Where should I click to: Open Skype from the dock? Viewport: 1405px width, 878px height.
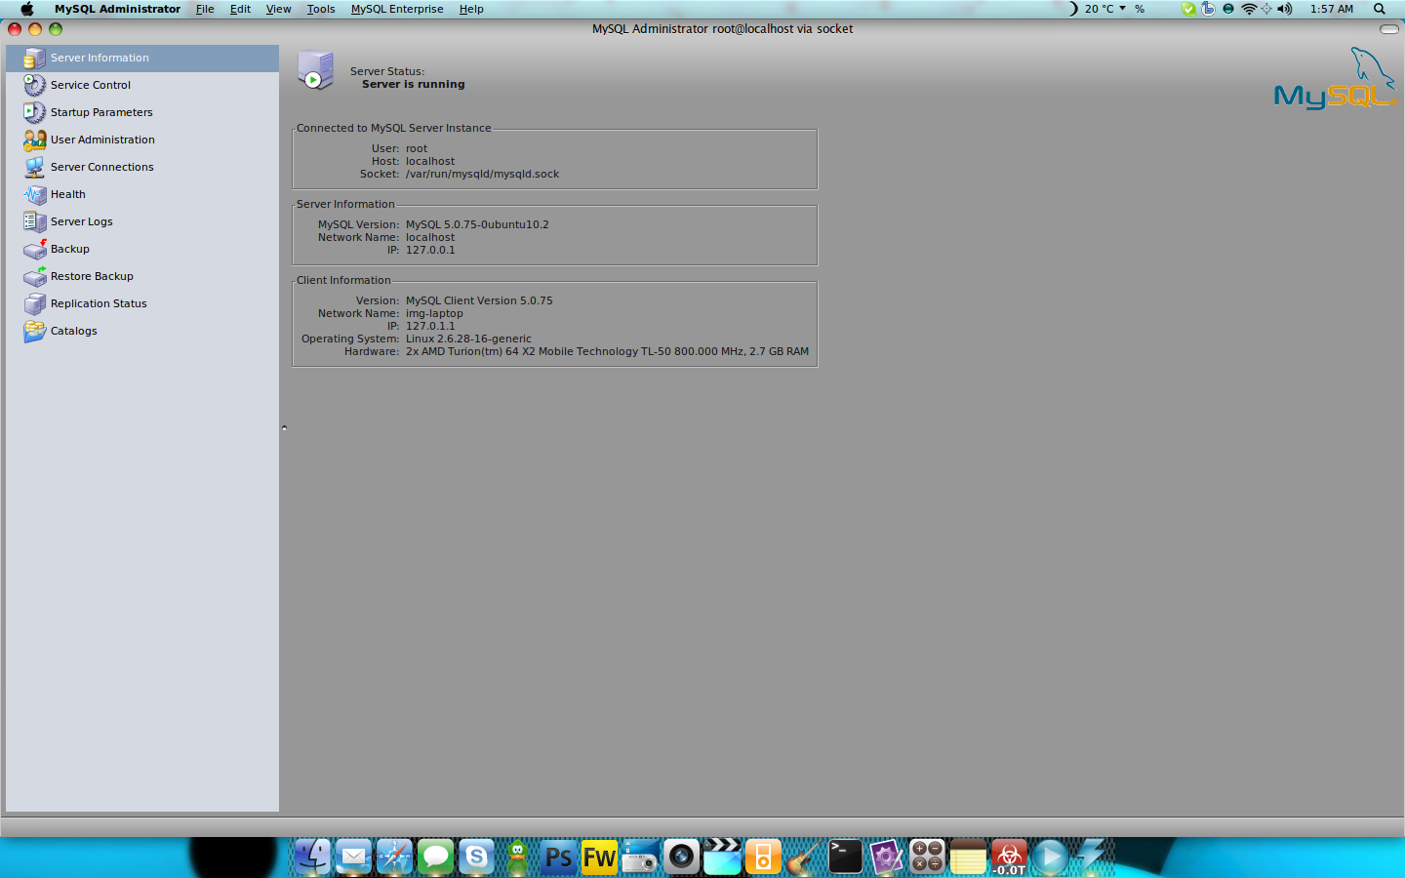tap(477, 857)
